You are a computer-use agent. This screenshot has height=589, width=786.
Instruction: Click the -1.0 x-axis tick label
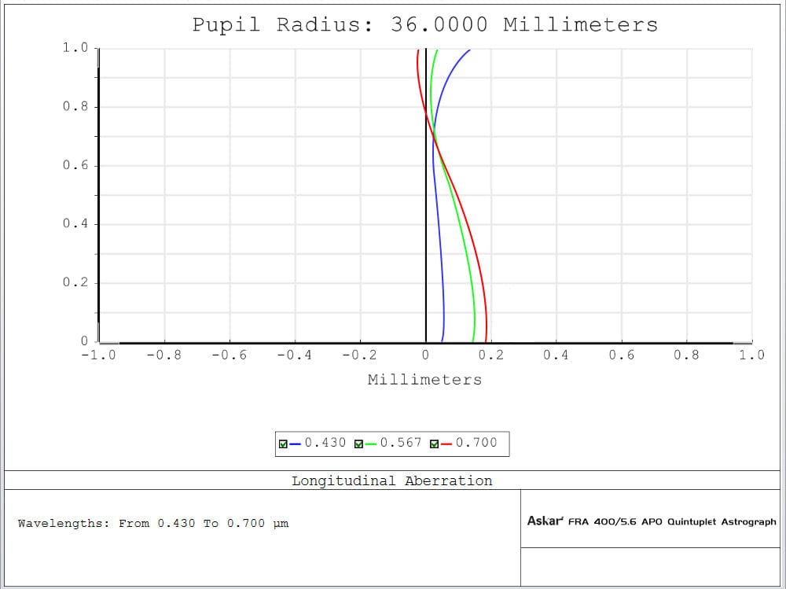click(97, 355)
